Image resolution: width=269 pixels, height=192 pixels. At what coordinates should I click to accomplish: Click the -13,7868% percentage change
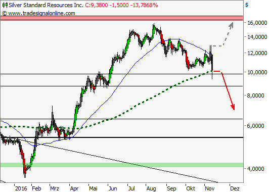point(144,5)
